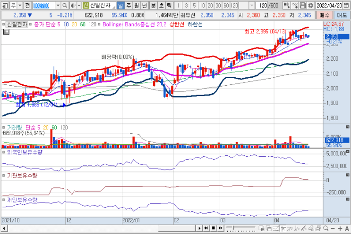The image size is (351, 234).
Task: Close the 기관보유수량 panel
Action: (347, 175)
